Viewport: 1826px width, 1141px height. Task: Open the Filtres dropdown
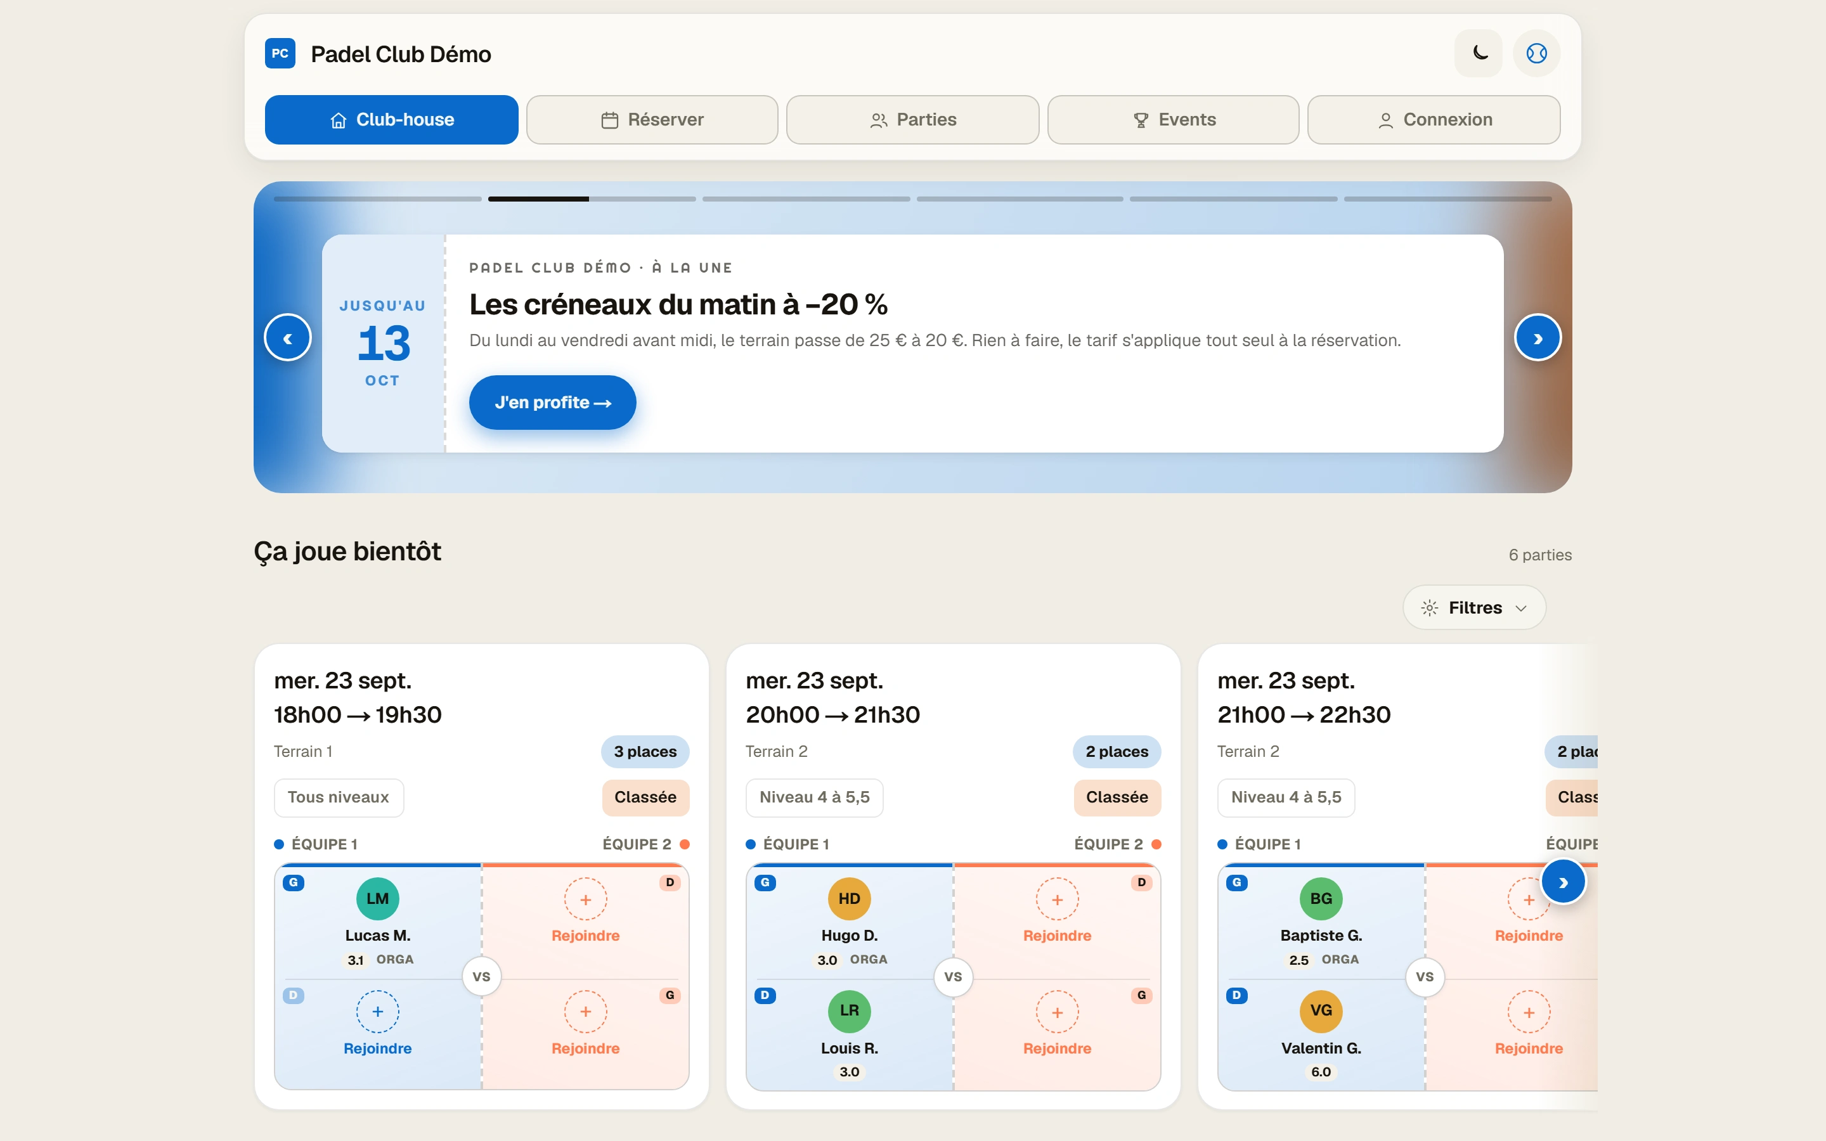pos(1473,607)
